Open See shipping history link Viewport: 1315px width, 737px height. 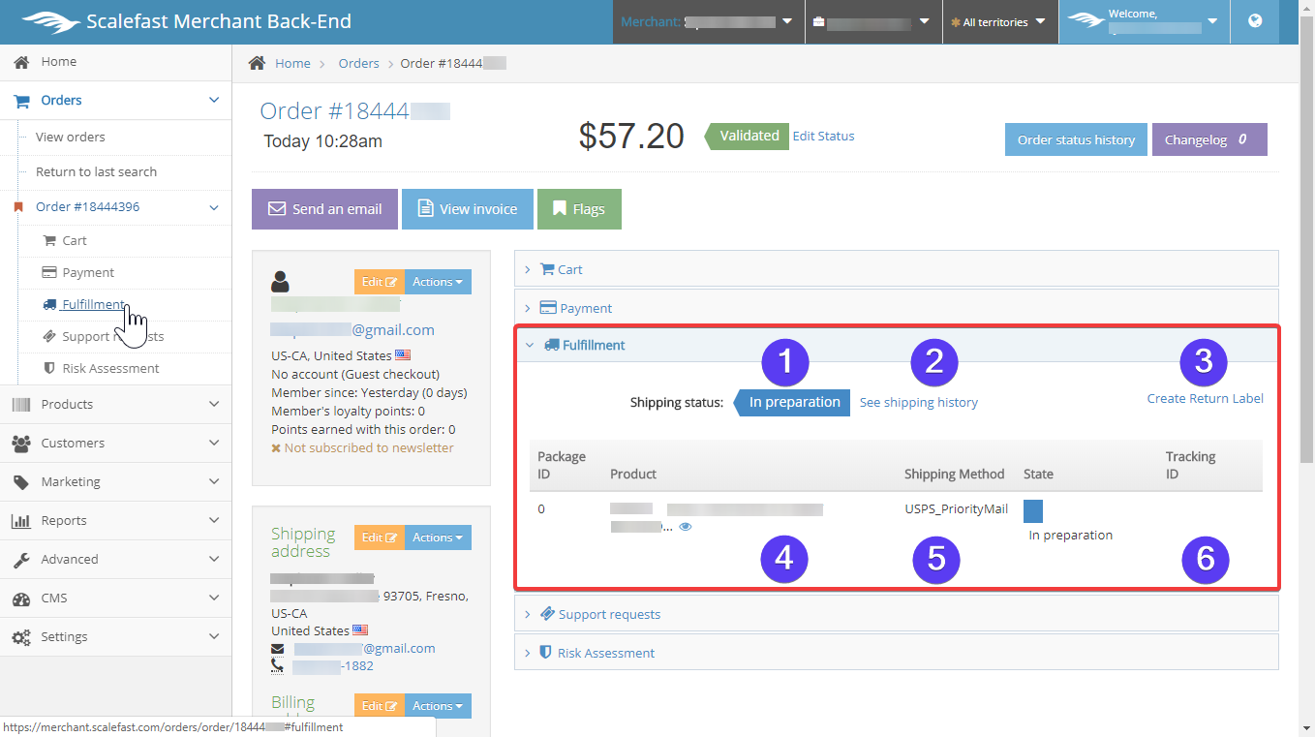[918, 402]
